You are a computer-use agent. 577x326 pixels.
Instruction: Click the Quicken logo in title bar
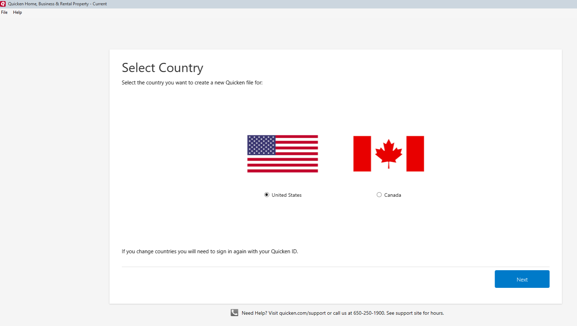coord(3,4)
